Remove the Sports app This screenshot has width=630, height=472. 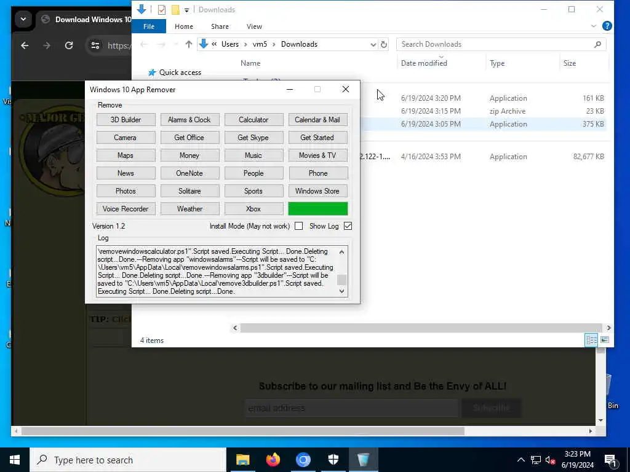click(253, 191)
